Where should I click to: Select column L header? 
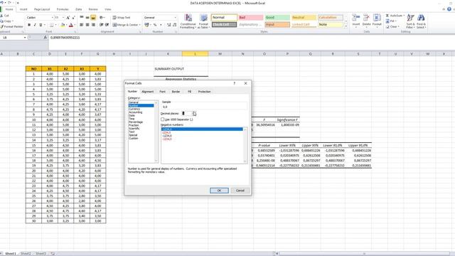(x=195, y=54)
